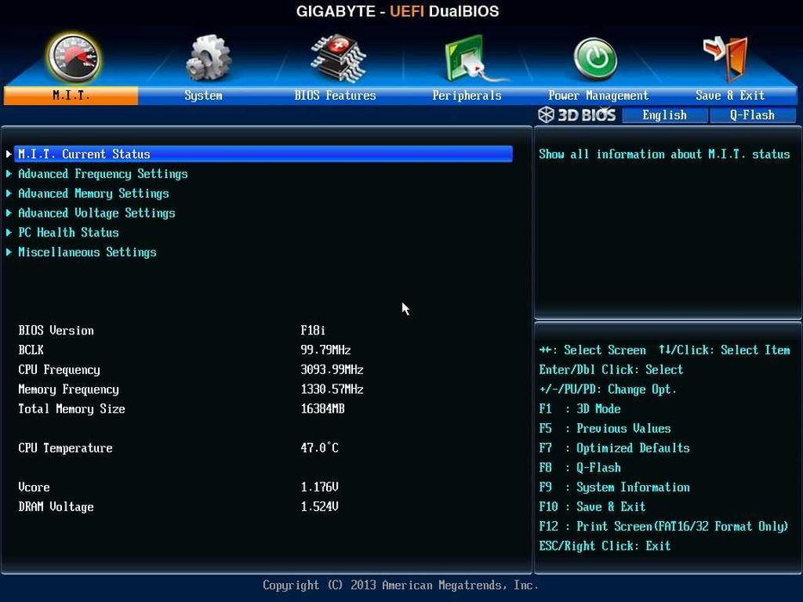Click the Total Memory Size value 16384MB
Screen dimensions: 803x602
coord(323,409)
